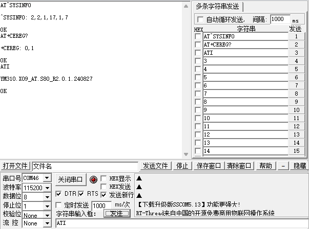
Task: Click the 发送文件 button
Action: (155, 166)
